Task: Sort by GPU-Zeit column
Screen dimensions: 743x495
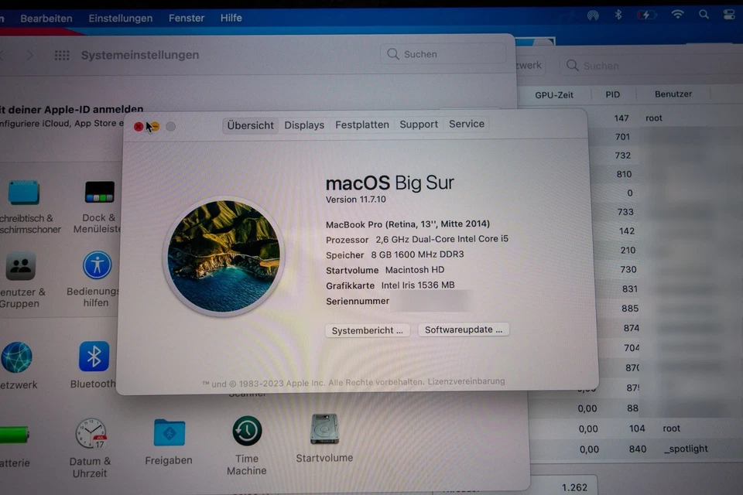Action: pos(554,94)
